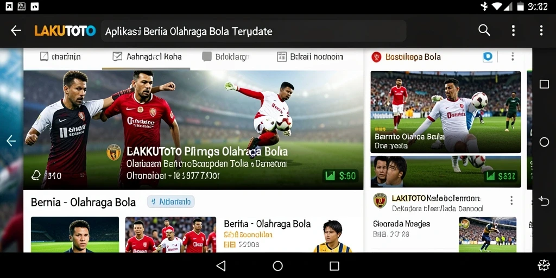556x278 pixels.
Task: Tap the blue circular icon in right panel header
Action: (x=488, y=56)
